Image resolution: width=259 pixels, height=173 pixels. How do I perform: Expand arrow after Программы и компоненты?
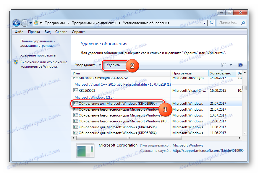(119, 23)
